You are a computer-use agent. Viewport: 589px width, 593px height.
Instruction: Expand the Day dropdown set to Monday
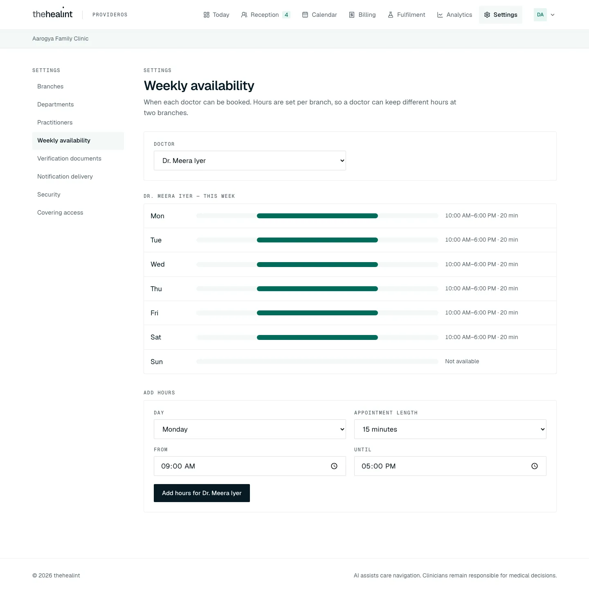[250, 429]
